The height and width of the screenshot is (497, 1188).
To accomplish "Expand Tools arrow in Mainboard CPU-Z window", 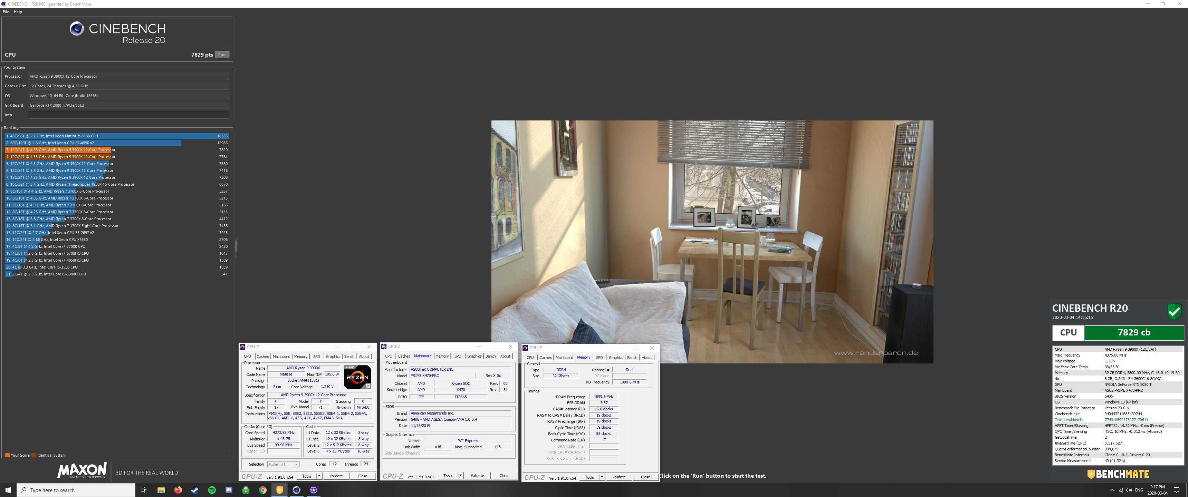I will point(460,476).
